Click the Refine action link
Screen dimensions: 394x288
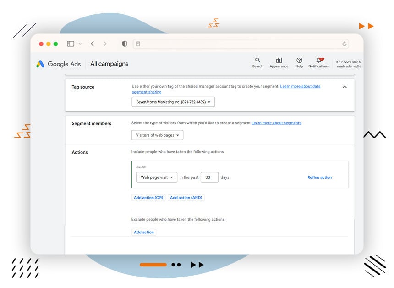tap(319, 177)
